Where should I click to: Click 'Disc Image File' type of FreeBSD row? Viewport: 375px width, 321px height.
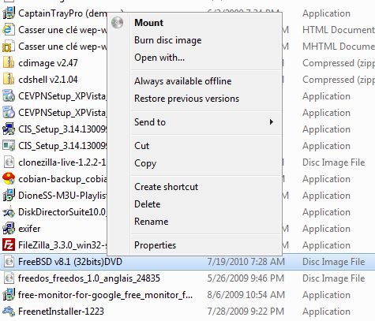tap(334, 262)
